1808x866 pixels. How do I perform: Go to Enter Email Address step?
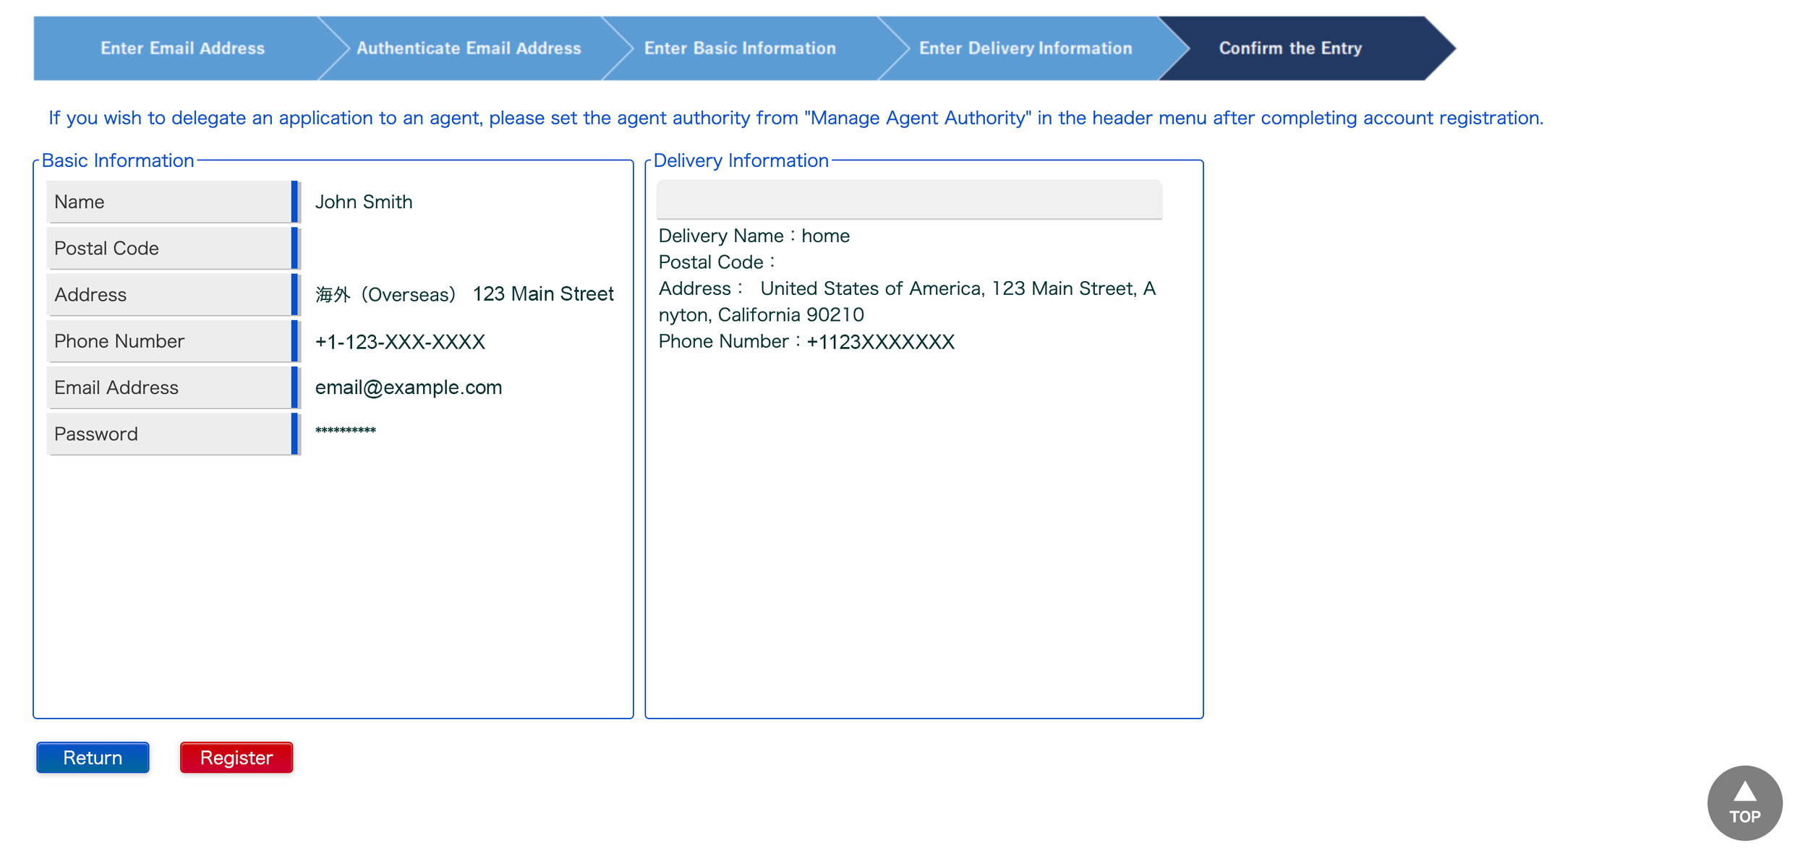coord(182,48)
